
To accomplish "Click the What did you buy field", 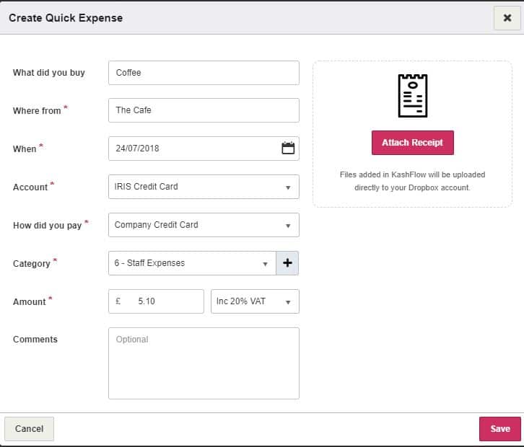I will (203, 73).
